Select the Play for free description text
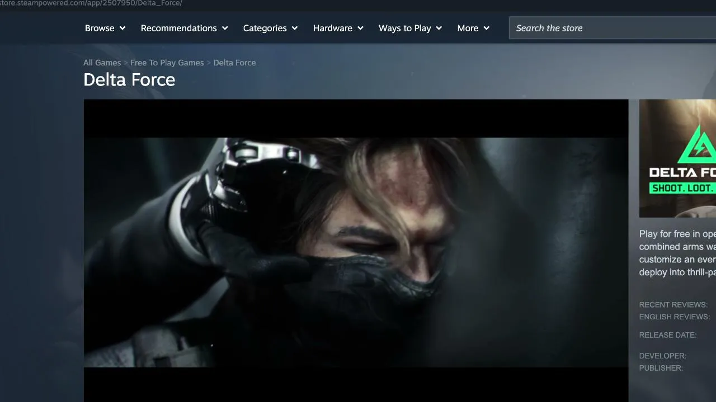Viewport: 716px width, 402px height. click(677, 253)
